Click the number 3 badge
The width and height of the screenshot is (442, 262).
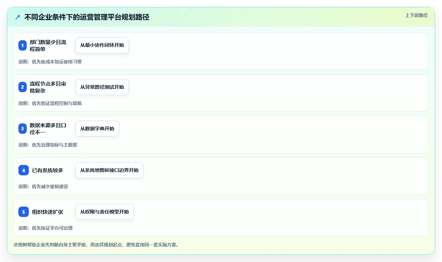(23, 129)
